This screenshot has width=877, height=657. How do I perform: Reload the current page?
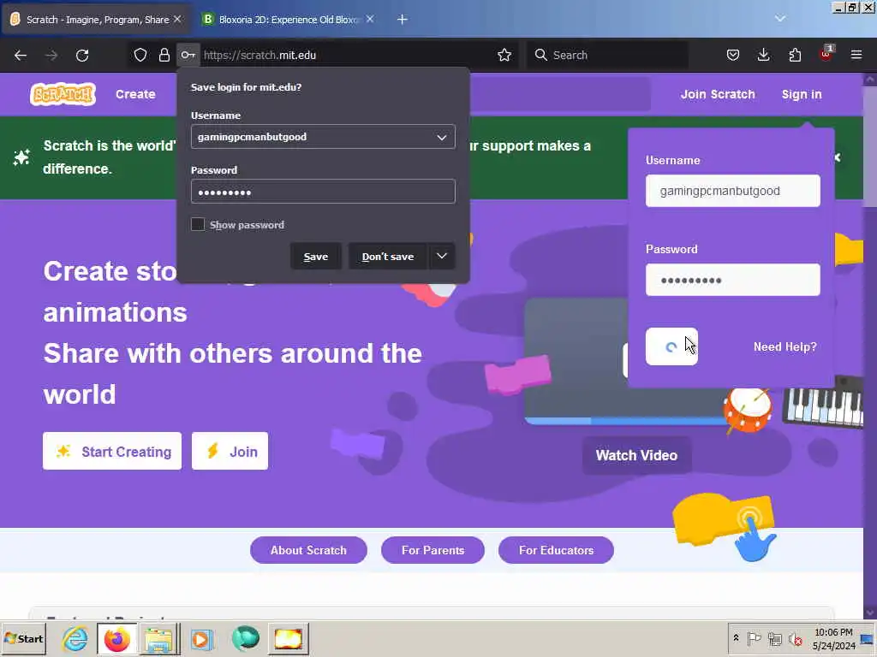click(x=82, y=56)
